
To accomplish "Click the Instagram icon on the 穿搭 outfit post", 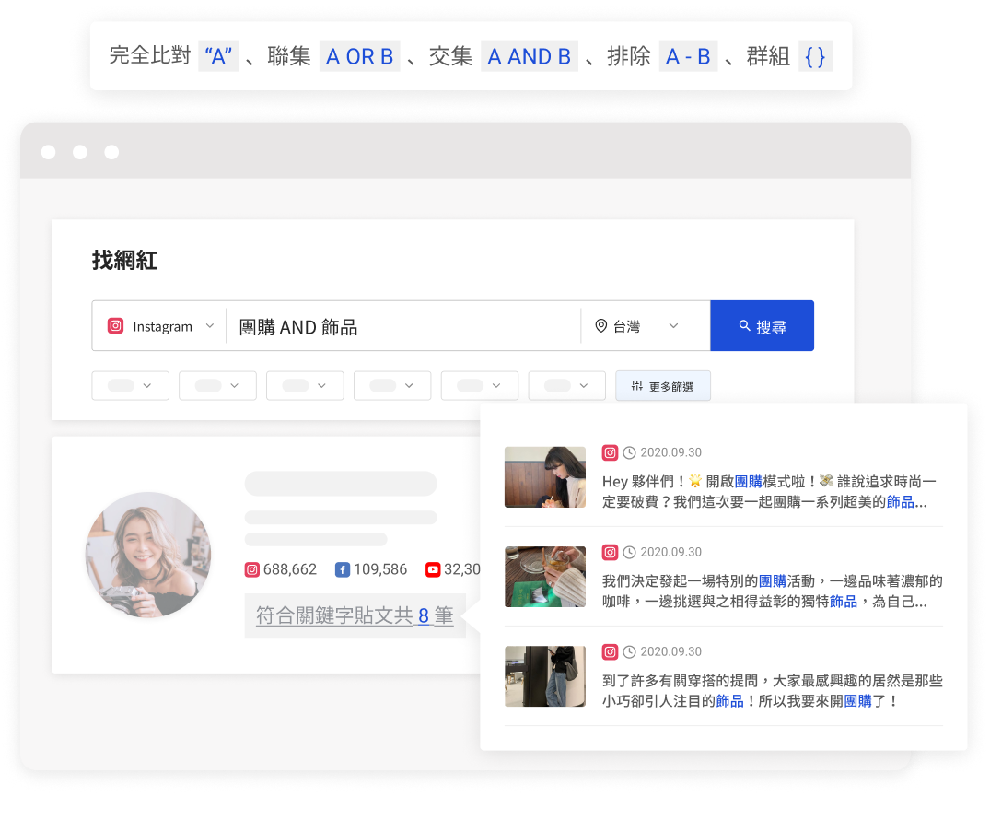I will pyautogui.click(x=610, y=651).
